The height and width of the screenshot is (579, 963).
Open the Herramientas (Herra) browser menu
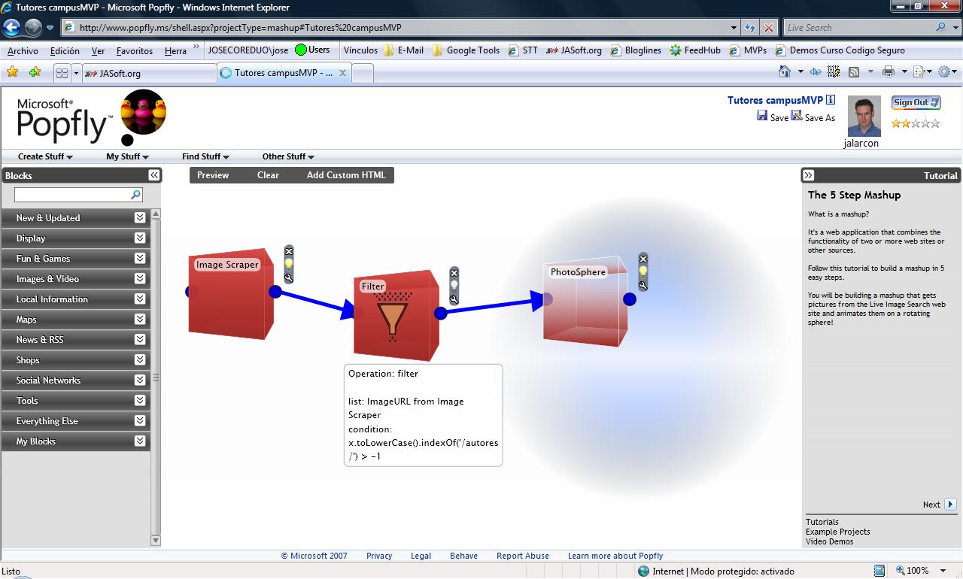(x=175, y=50)
